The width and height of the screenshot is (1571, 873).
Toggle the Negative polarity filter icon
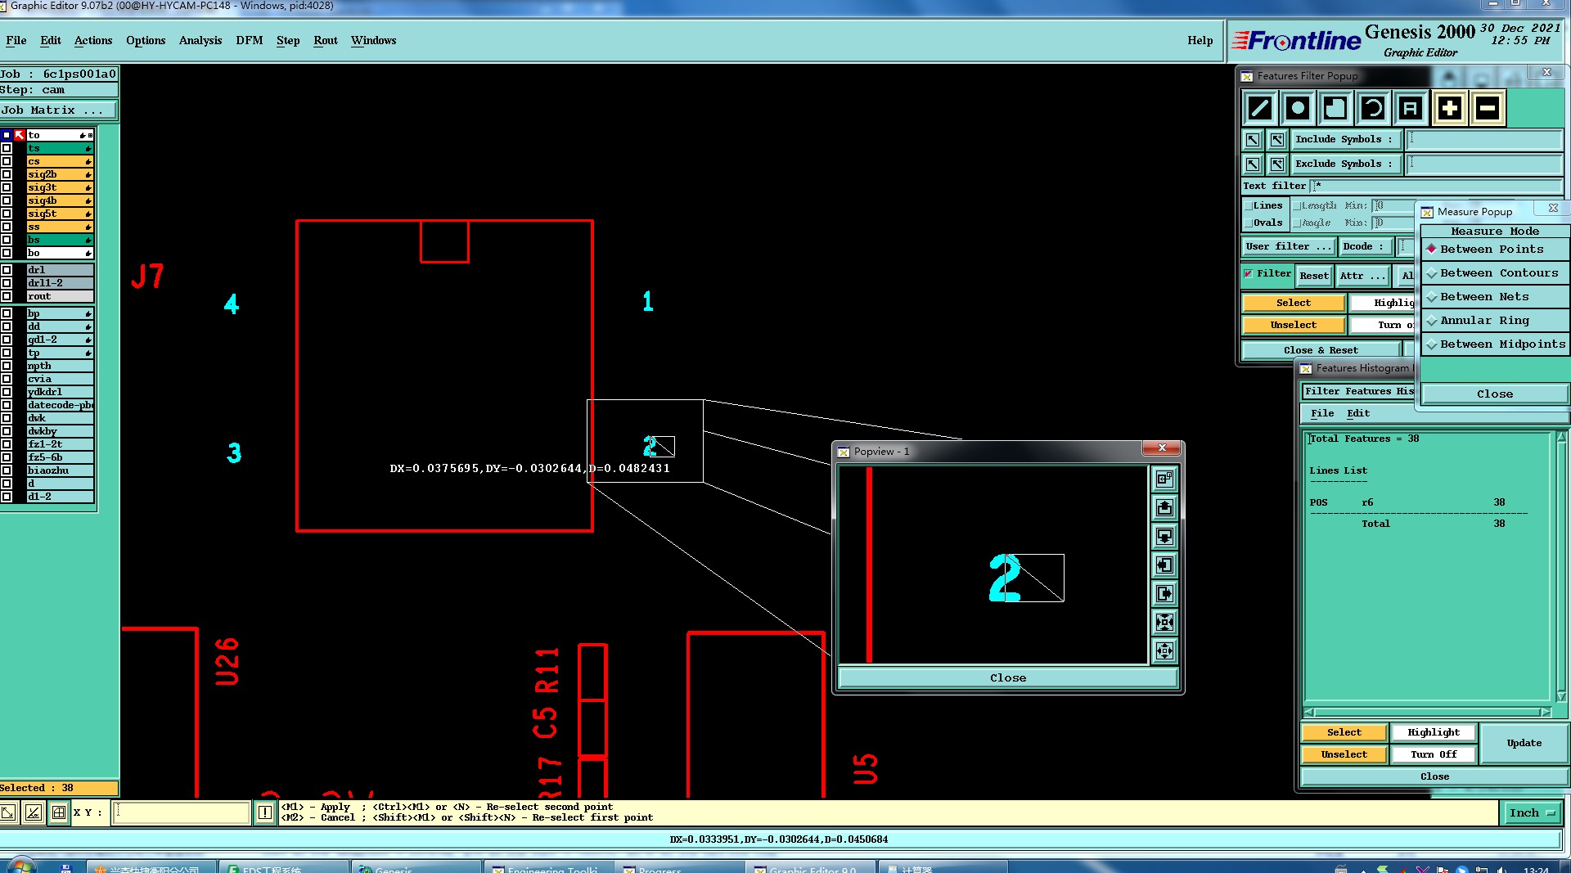click(x=1488, y=108)
